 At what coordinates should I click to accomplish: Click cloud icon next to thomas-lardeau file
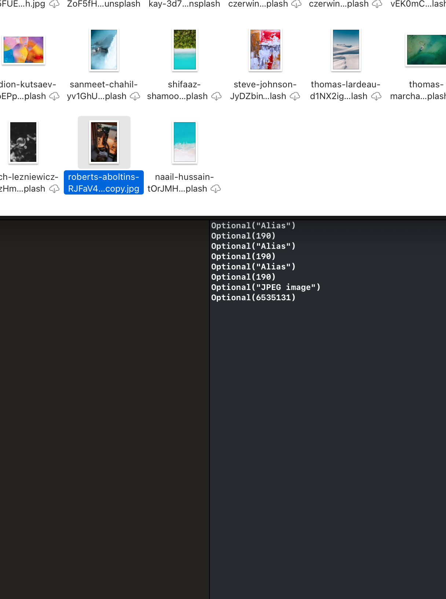pos(376,97)
